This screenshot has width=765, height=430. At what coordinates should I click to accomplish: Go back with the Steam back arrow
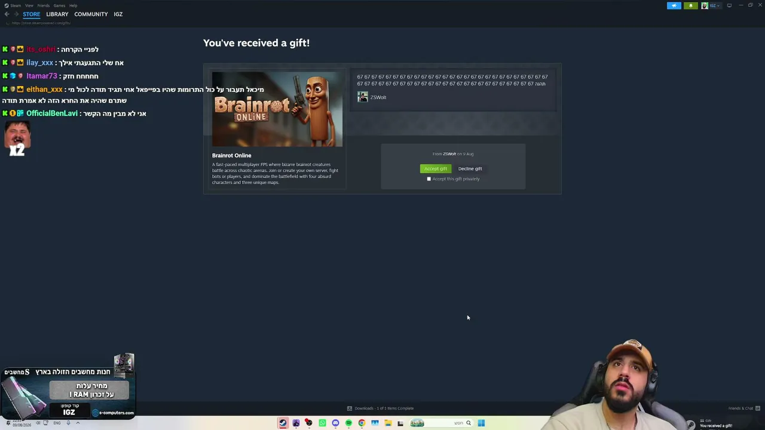coord(7,14)
